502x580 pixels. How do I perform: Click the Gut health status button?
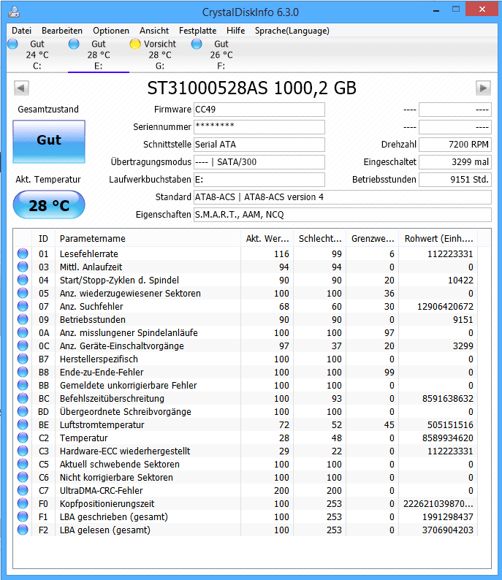pos(49,142)
